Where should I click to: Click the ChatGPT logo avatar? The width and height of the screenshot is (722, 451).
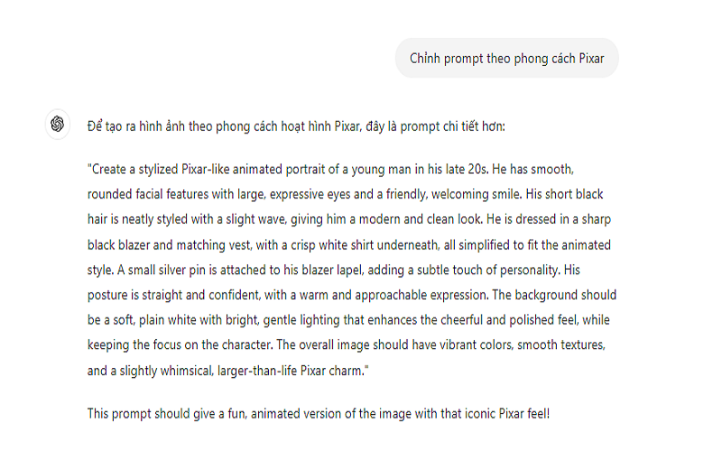click(57, 124)
